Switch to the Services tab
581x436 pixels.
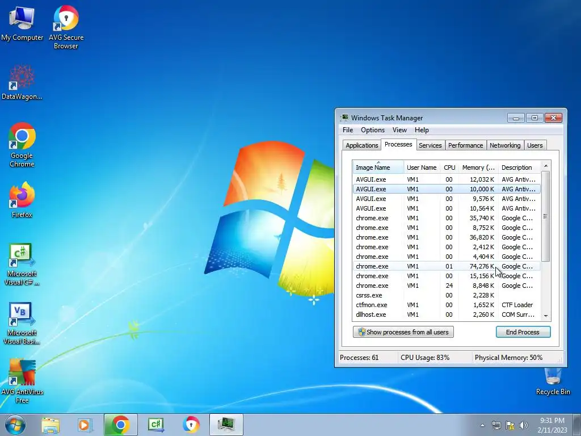coord(430,145)
